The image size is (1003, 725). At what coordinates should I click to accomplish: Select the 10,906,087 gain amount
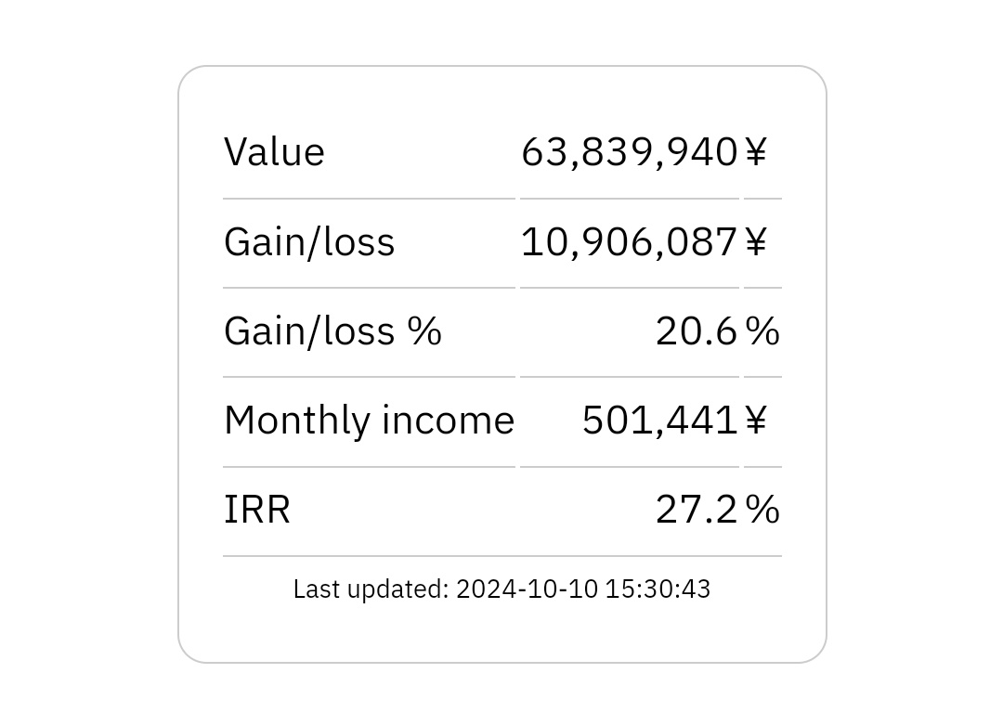click(x=629, y=242)
